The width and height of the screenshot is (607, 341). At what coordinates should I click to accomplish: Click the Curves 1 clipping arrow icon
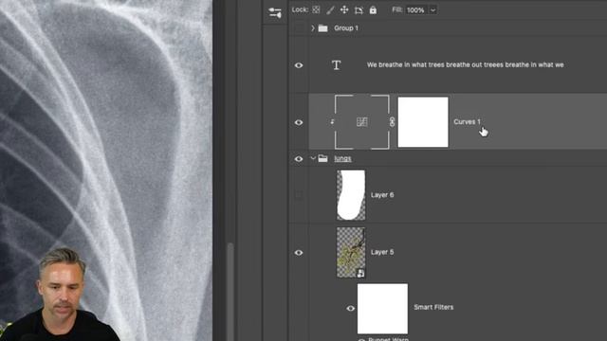tap(332, 122)
